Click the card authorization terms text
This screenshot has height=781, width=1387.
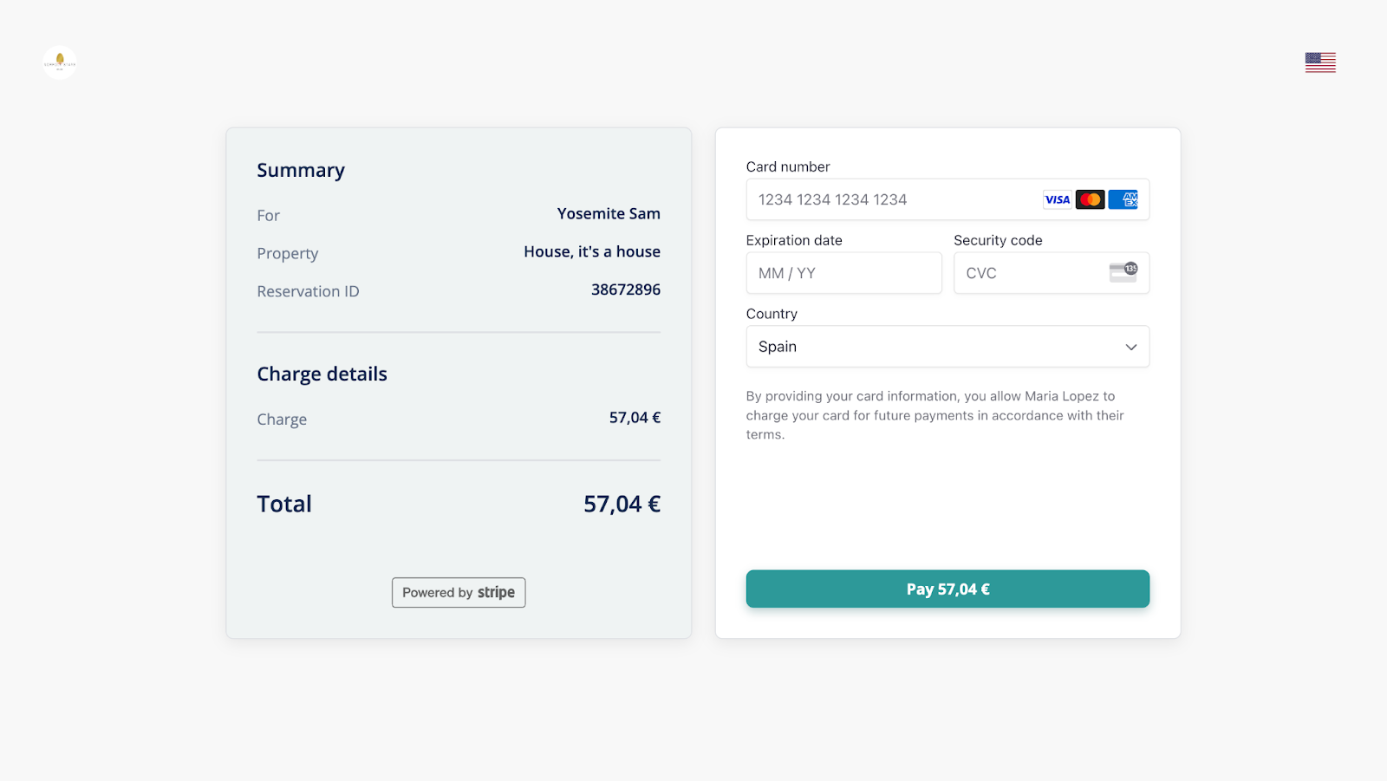[x=934, y=415]
